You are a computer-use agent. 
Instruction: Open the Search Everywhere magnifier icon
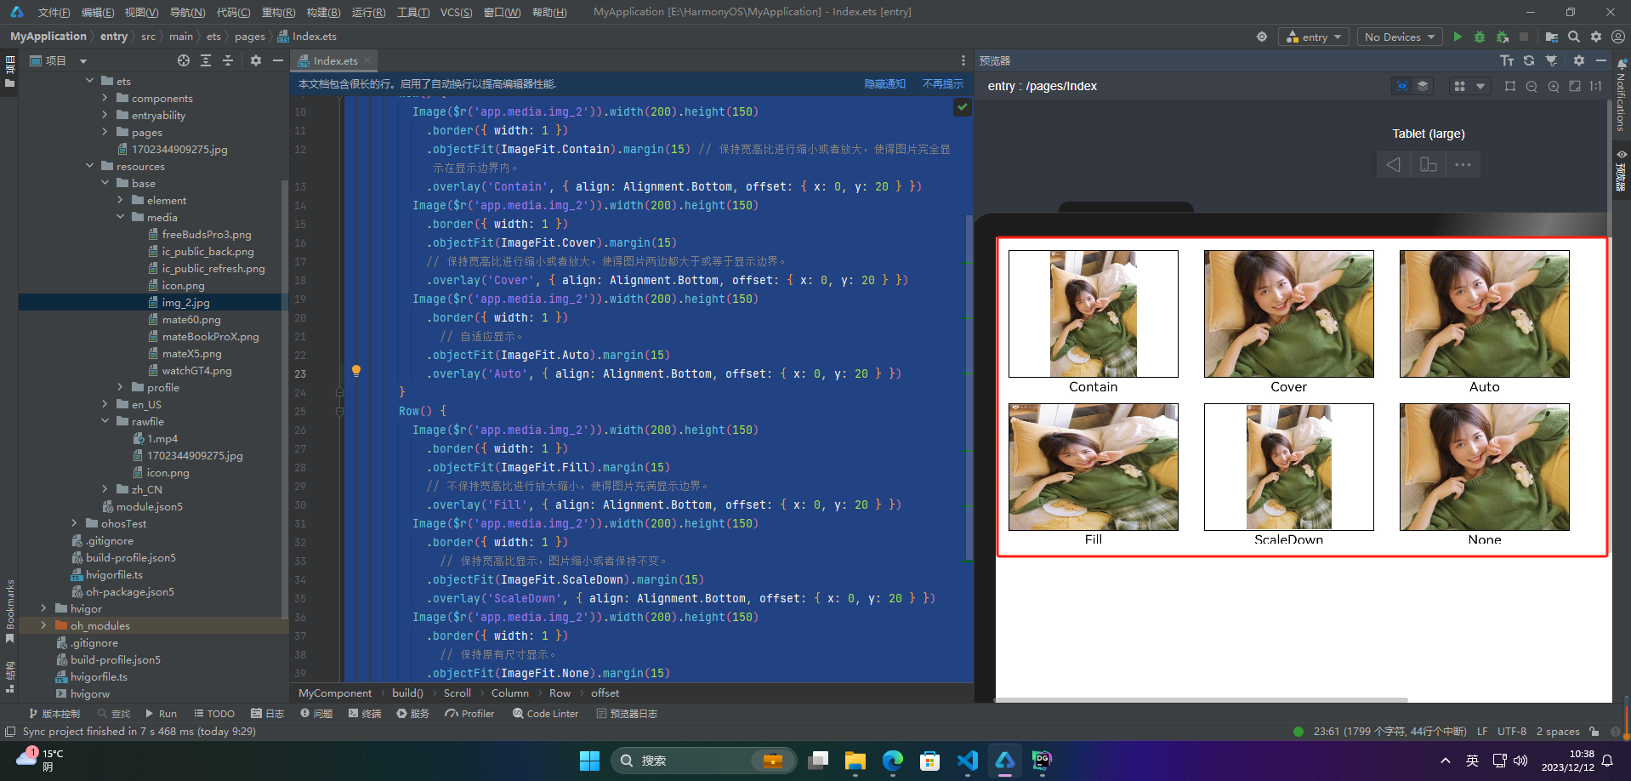tap(1574, 37)
